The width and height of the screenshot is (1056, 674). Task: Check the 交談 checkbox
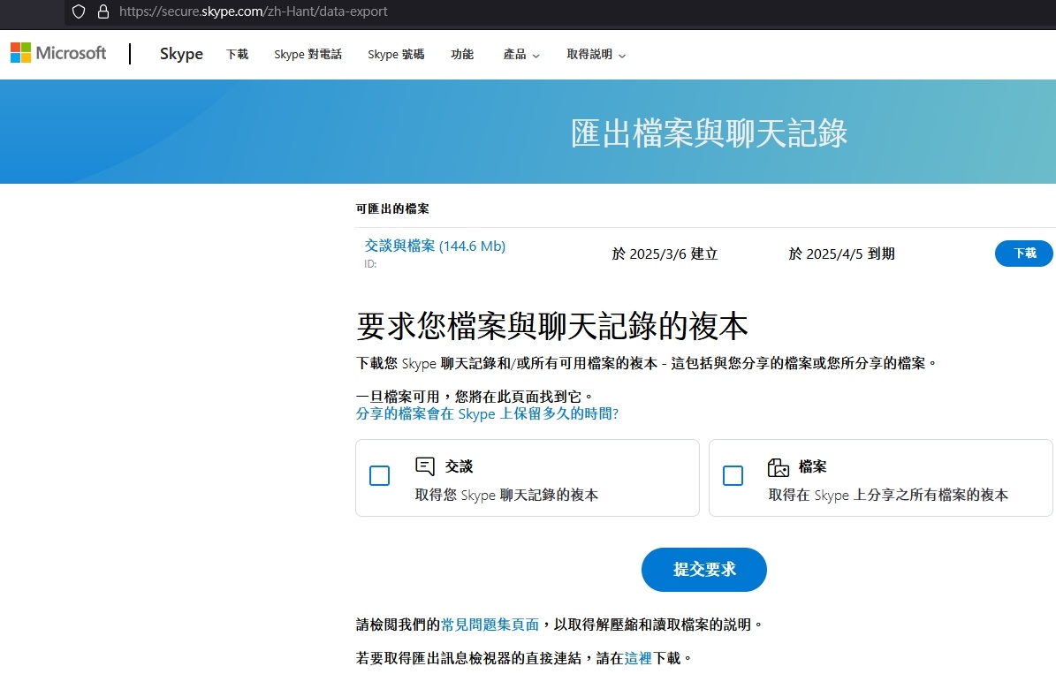click(x=380, y=475)
